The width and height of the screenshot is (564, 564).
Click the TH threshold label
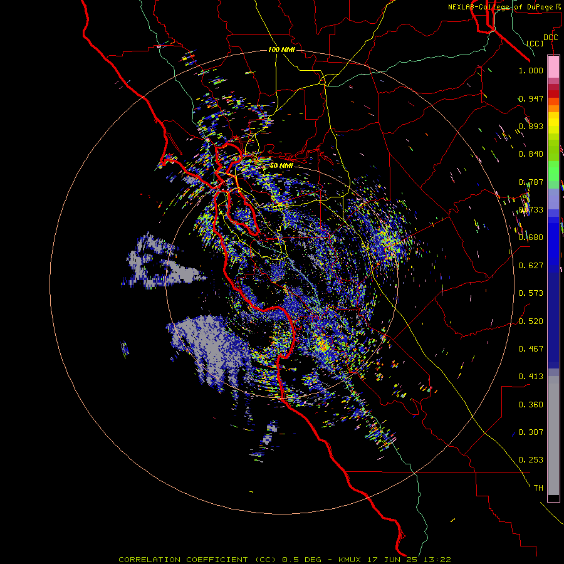click(538, 488)
